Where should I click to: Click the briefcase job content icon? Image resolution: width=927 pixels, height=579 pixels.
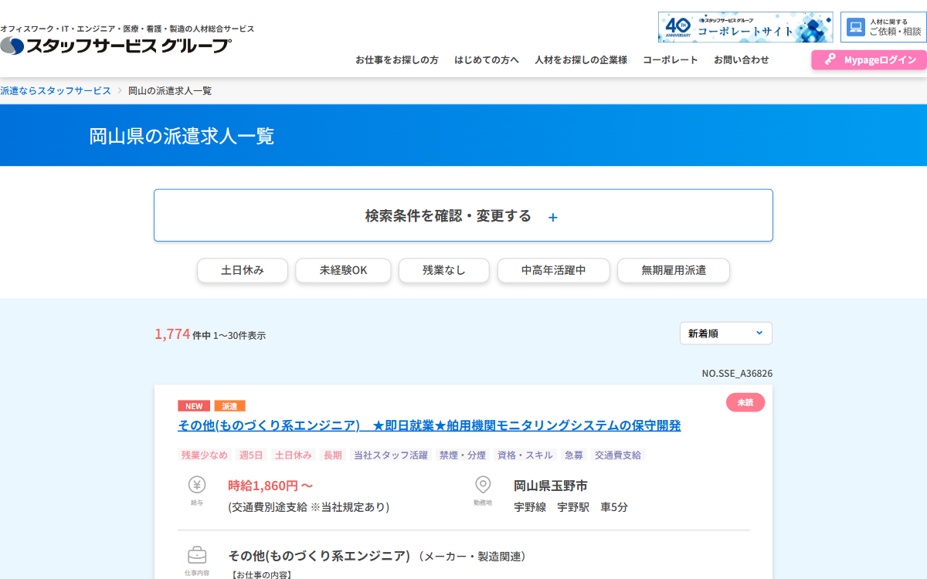pyautogui.click(x=197, y=555)
